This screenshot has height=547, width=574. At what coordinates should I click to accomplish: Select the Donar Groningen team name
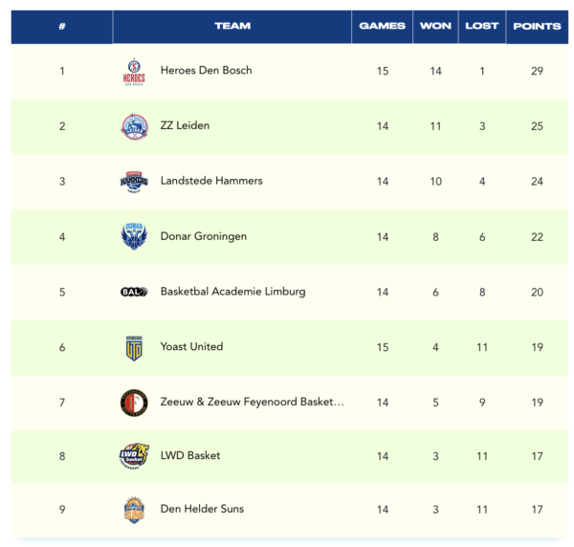(x=205, y=236)
